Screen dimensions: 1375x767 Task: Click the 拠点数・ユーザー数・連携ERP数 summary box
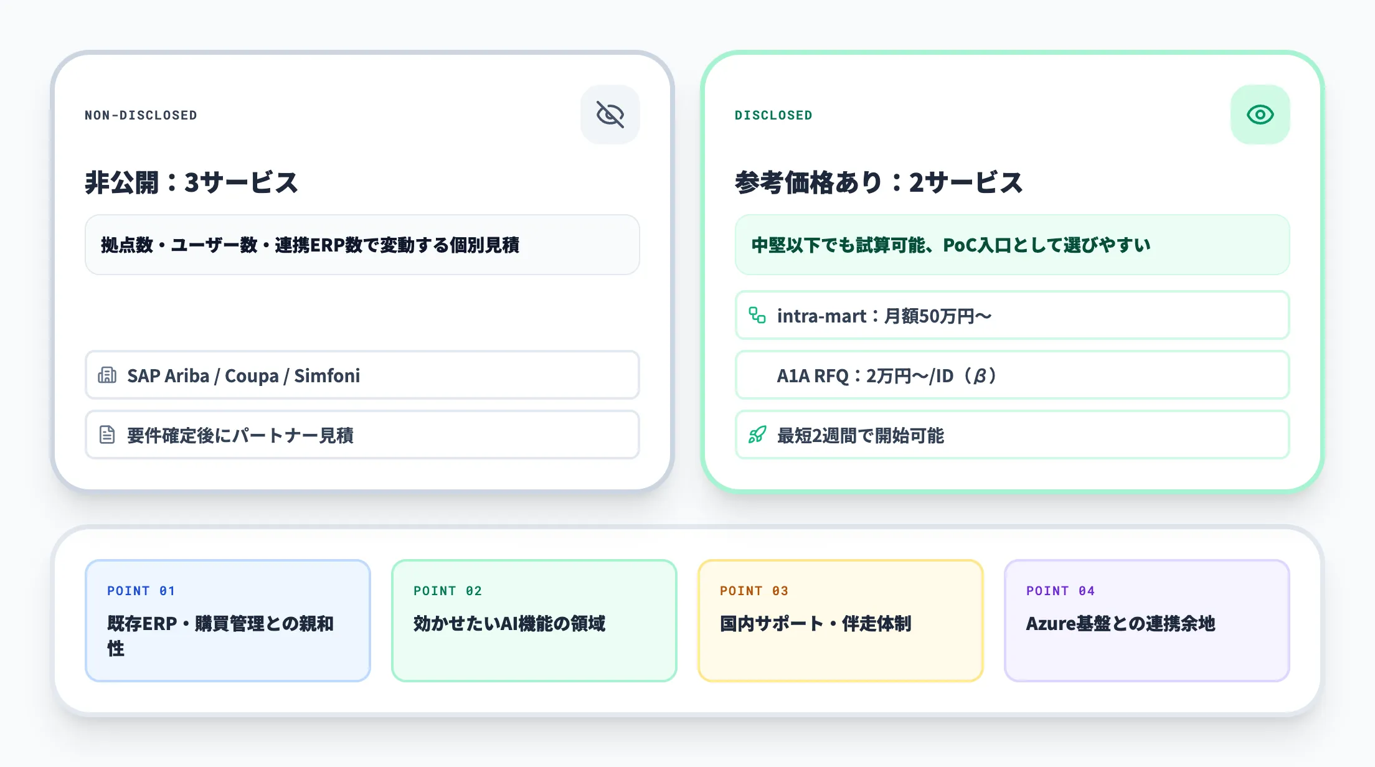pyautogui.click(x=362, y=245)
